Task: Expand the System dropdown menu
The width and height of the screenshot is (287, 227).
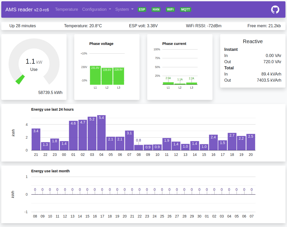Action: pyautogui.click(x=124, y=10)
